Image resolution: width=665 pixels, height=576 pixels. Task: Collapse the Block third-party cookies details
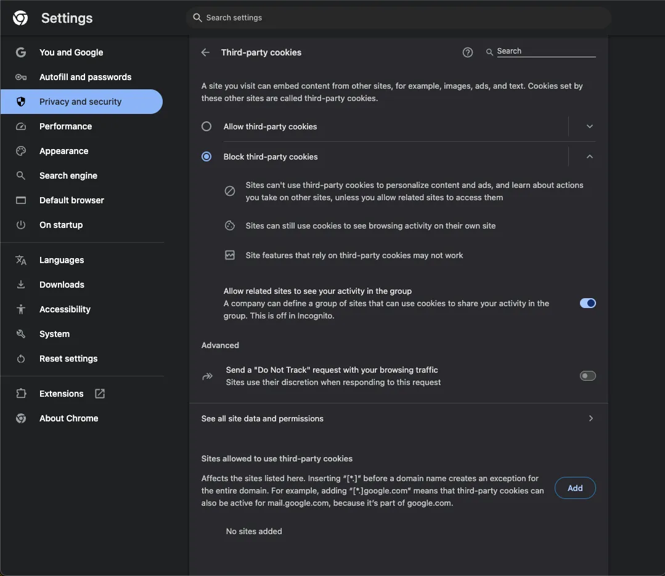589,157
